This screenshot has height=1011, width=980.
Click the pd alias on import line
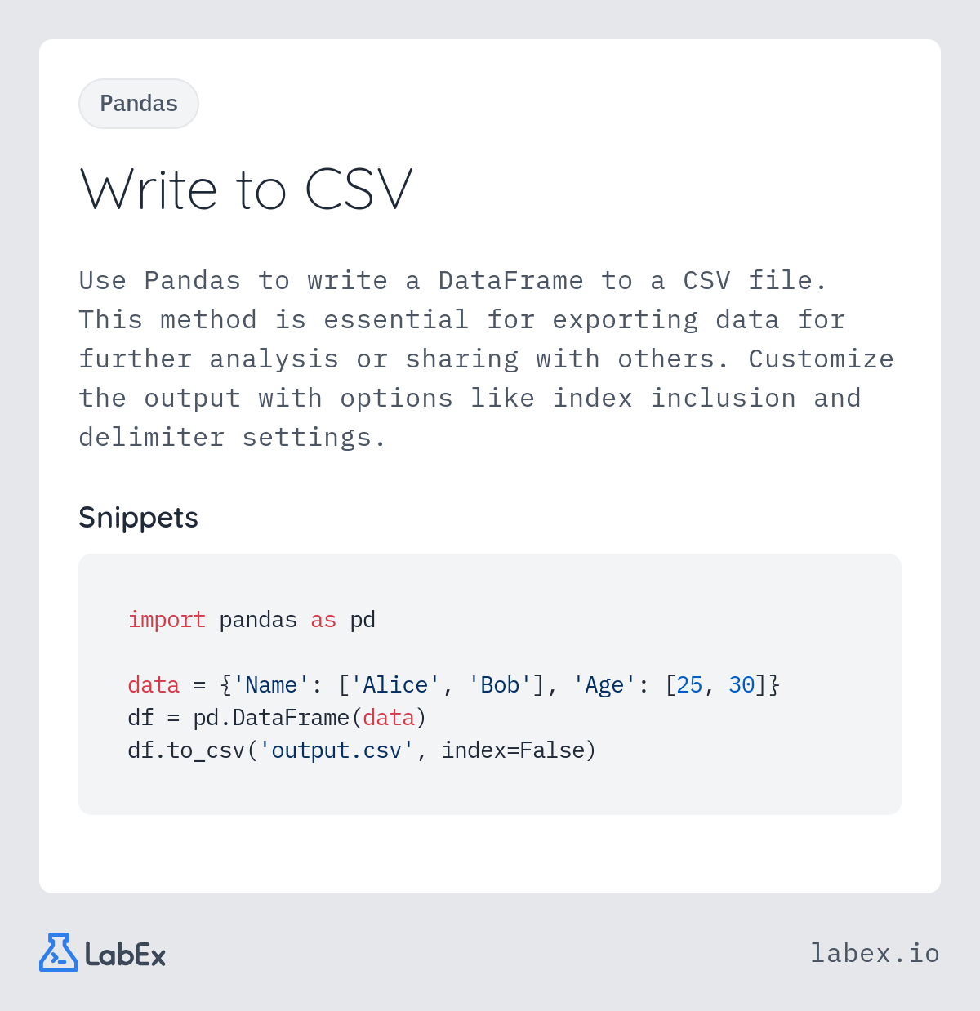[363, 620]
